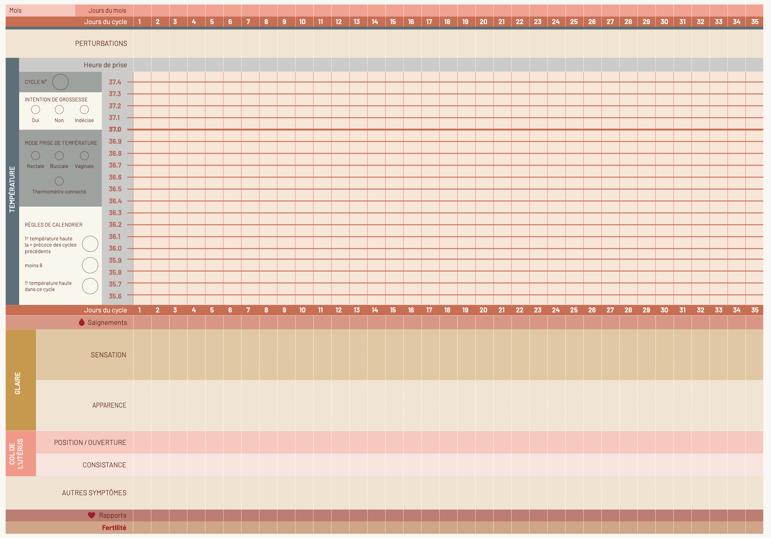Open the vertical GLAIRE section tab
The height and width of the screenshot is (538, 771).
click(18, 383)
